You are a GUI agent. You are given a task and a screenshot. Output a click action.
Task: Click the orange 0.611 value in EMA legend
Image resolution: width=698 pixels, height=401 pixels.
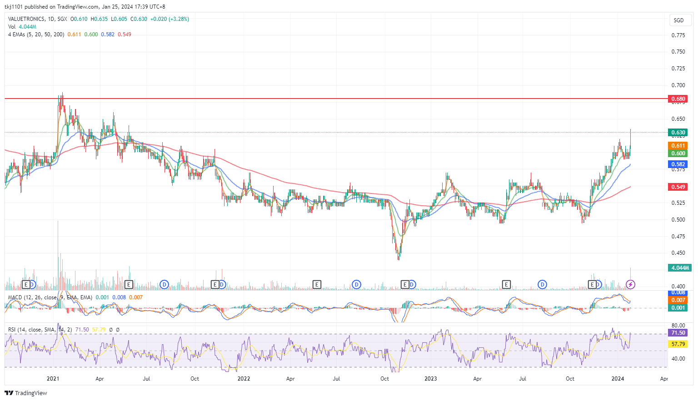tap(74, 35)
